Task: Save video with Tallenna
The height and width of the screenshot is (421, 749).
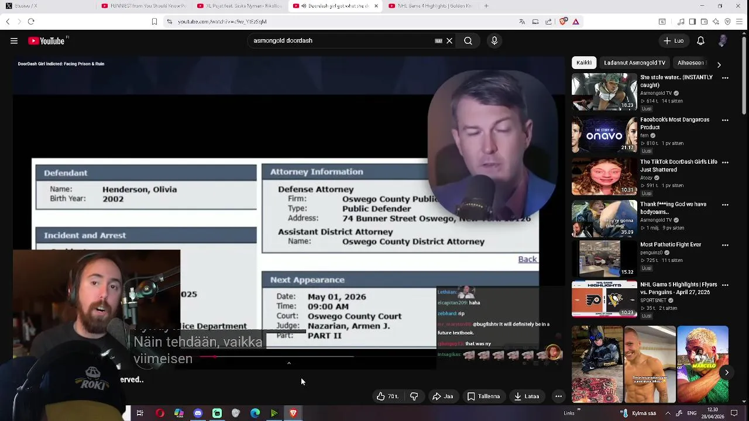Action: point(483,396)
